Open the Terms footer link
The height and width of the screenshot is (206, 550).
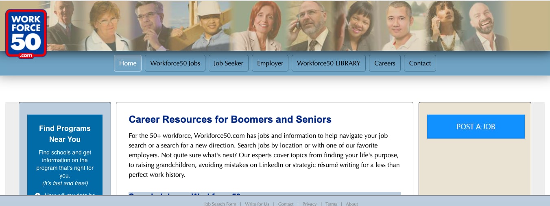coord(331,204)
